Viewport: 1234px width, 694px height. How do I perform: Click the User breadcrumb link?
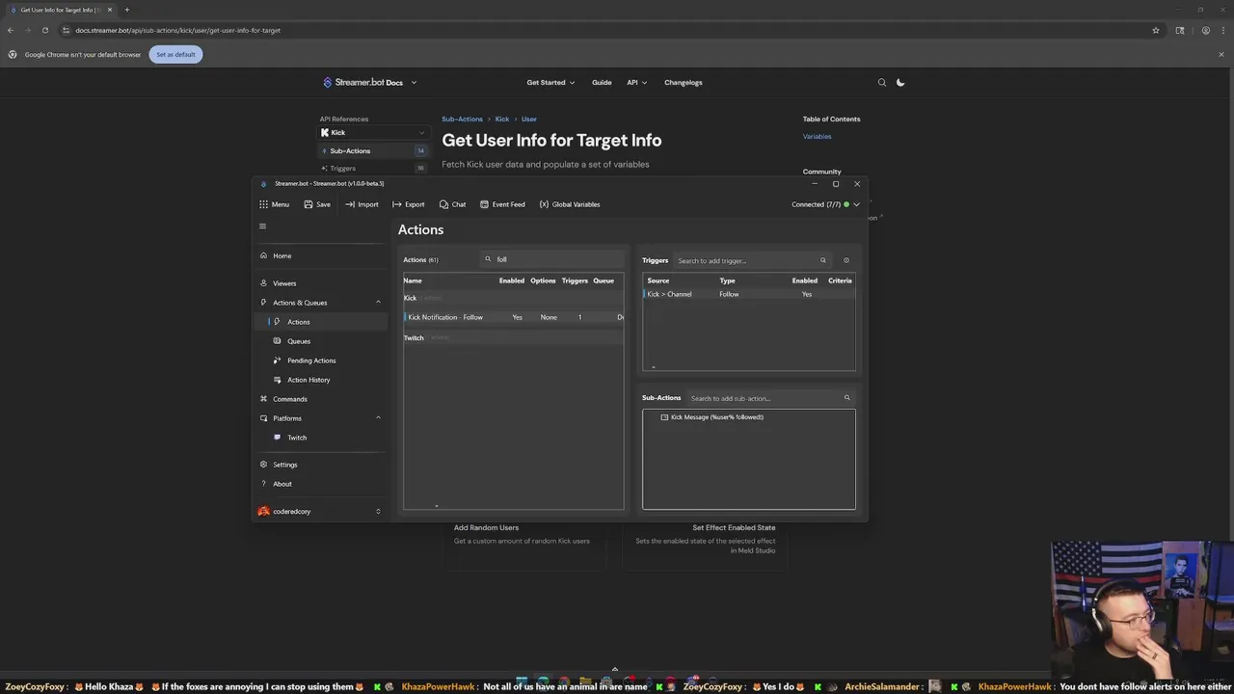pos(529,120)
